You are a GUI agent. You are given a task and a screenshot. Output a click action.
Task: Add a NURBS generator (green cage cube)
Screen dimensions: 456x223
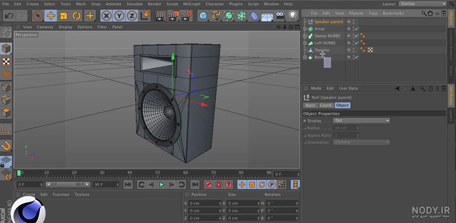tap(229, 16)
